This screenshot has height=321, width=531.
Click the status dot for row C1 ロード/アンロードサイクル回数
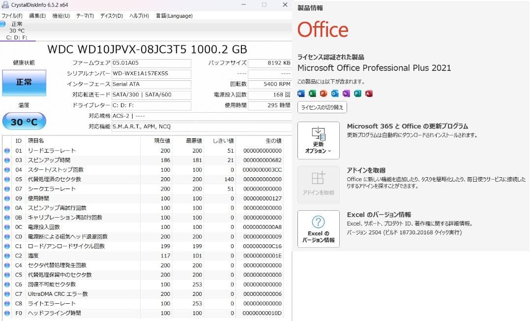pyautogui.click(x=7, y=247)
